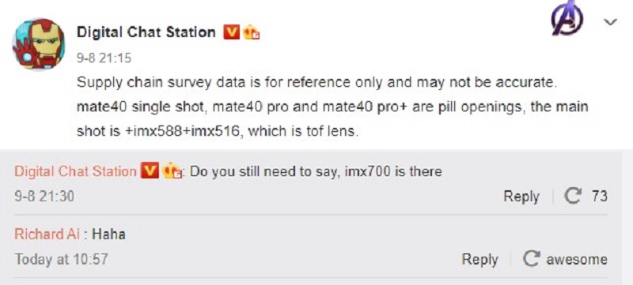This screenshot has height=285, width=633.
Task: Click the Avengers logo badge icon
Action: coord(567,18)
